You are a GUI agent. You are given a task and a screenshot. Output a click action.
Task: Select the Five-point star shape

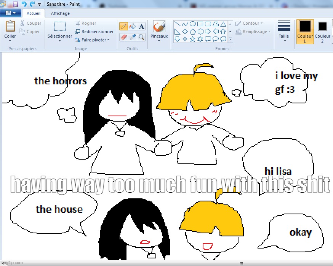[193, 39]
